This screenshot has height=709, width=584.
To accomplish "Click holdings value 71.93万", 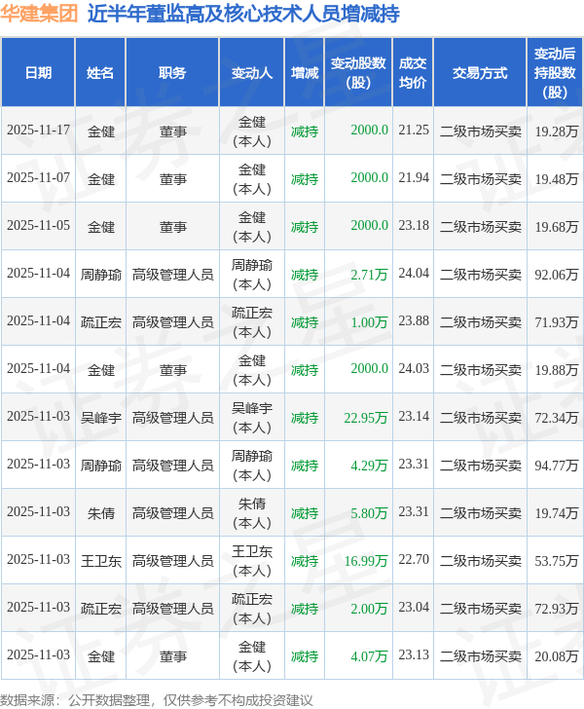I will click(557, 322).
